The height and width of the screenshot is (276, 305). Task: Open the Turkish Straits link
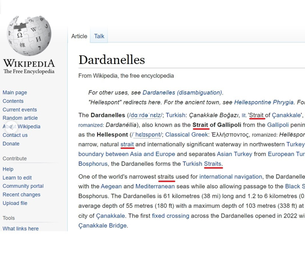(x=202, y=164)
